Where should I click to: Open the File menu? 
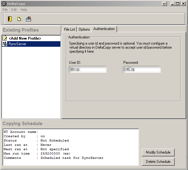coord(5,10)
